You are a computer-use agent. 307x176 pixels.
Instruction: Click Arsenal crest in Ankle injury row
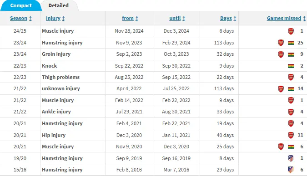pos(291,112)
